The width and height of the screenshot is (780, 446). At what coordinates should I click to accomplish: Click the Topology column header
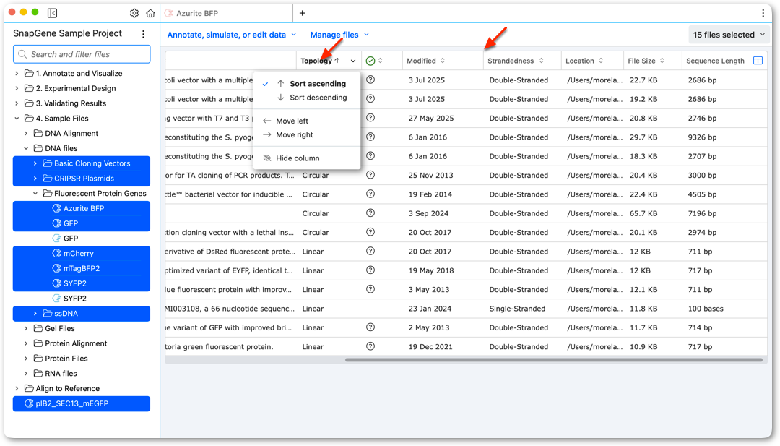pos(316,61)
